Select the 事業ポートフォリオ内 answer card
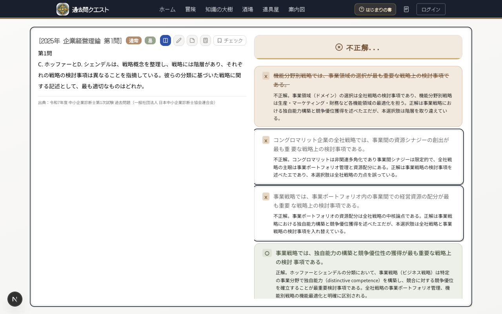 (358, 213)
